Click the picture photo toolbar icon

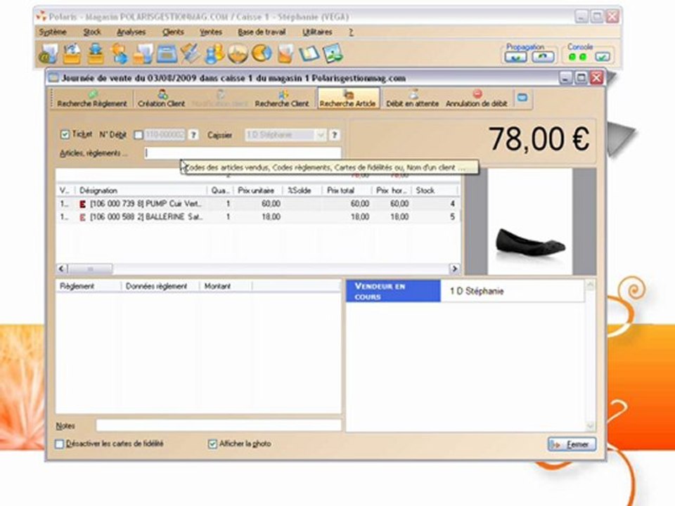pos(333,54)
